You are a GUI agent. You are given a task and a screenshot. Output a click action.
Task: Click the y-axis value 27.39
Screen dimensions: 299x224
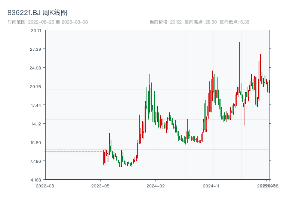point(36,49)
